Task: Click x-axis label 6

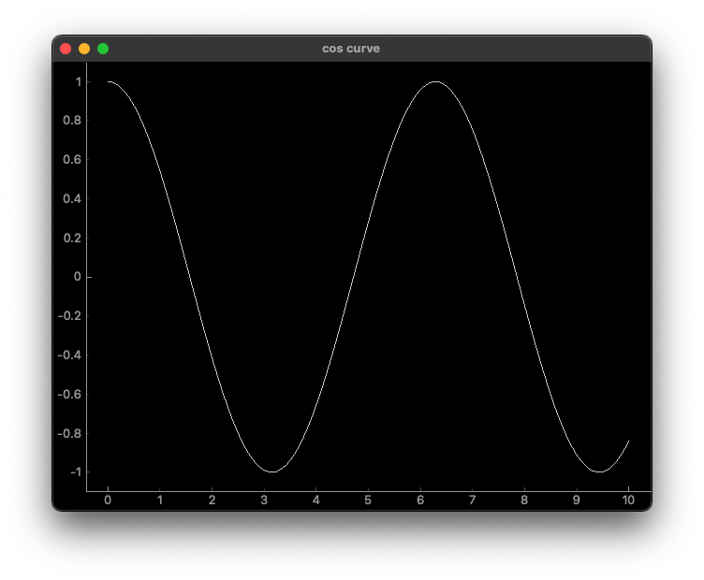Action: 420,500
